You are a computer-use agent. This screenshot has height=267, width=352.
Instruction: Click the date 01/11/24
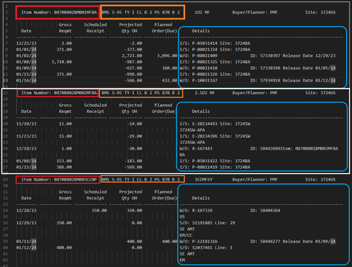point(26,242)
